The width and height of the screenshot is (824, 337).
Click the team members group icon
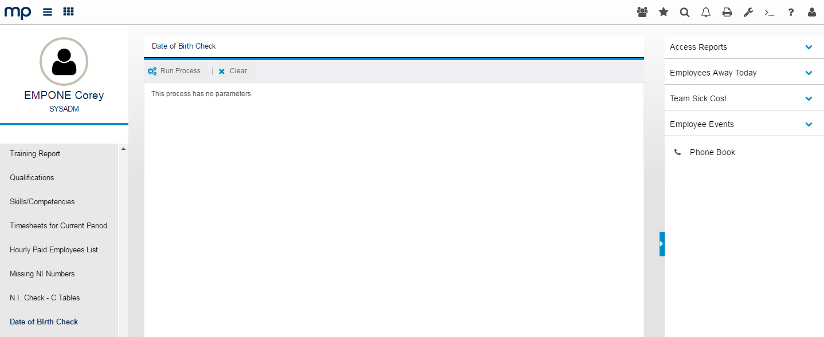[642, 12]
